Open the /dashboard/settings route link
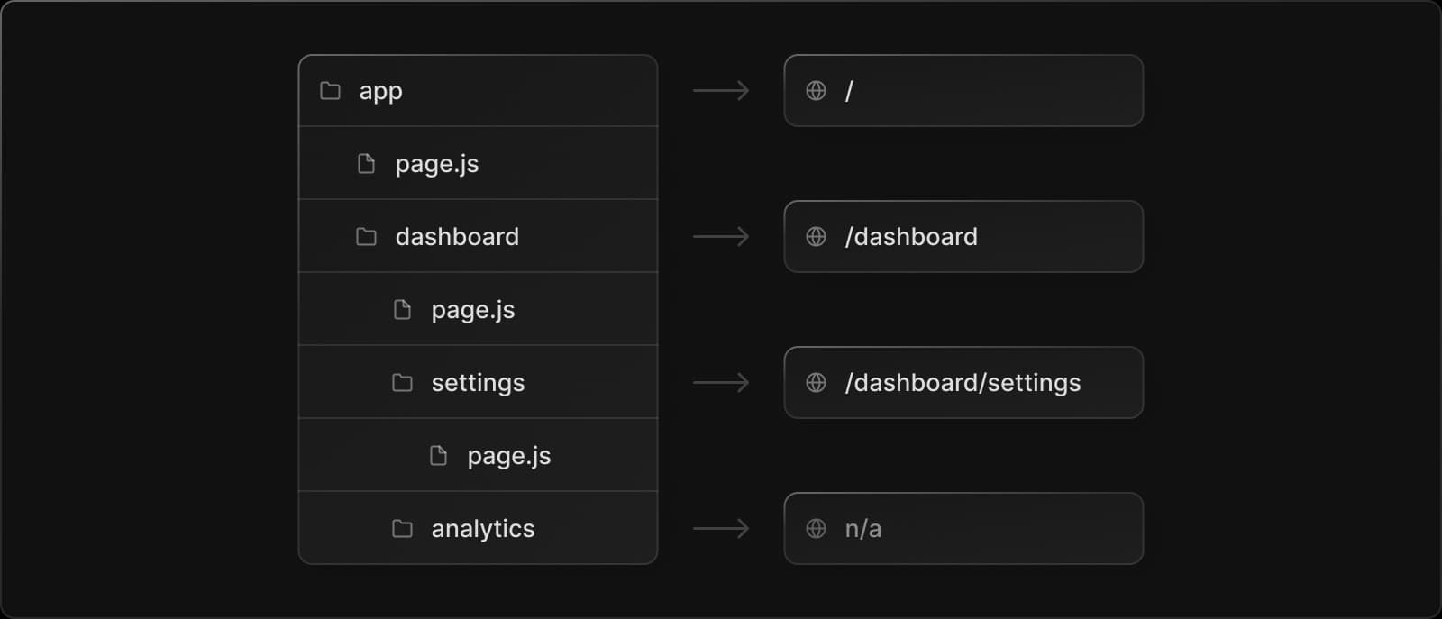Viewport: 1442px width, 619px height. (x=963, y=383)
